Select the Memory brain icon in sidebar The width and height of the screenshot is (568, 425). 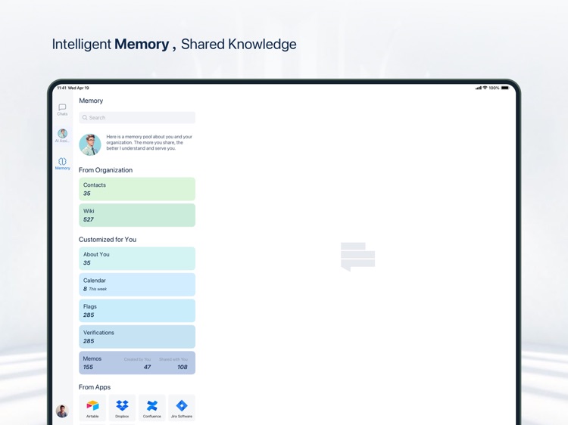point(62,163)
